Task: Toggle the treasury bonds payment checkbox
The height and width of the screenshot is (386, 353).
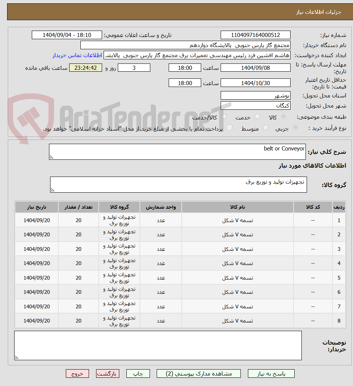Action: [x=229, y=128]
